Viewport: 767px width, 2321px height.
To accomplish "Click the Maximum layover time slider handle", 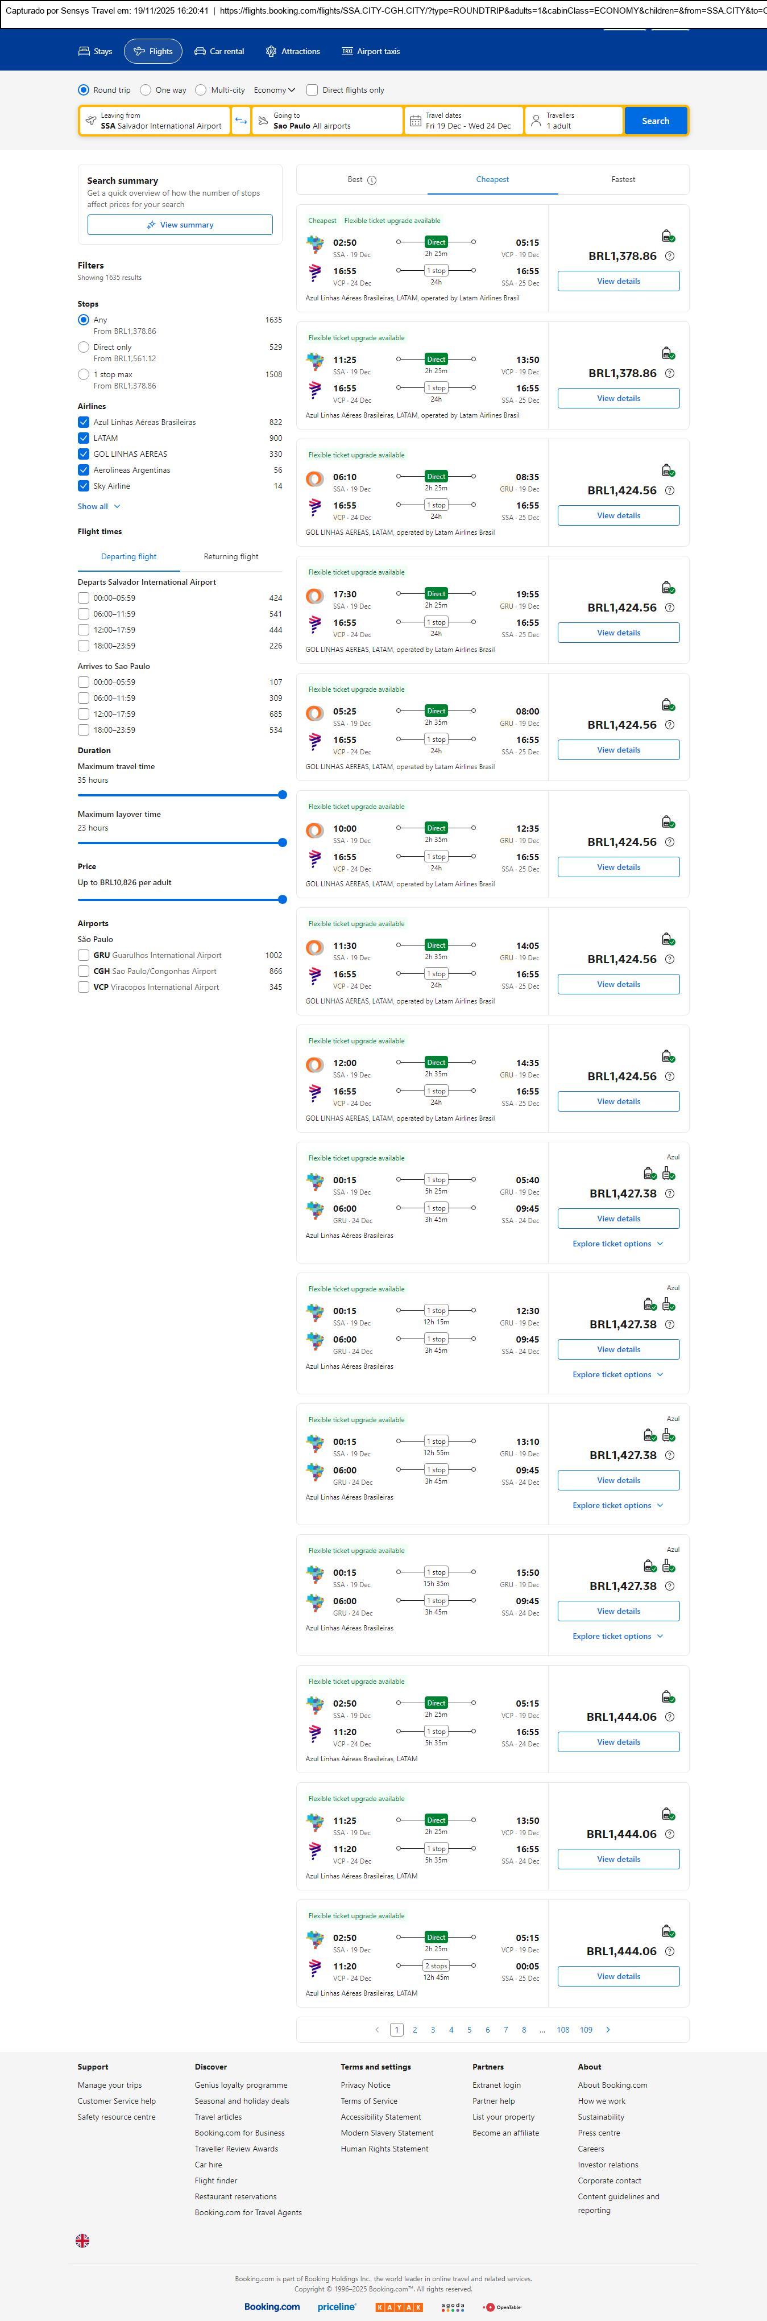I will pos(282,843).
